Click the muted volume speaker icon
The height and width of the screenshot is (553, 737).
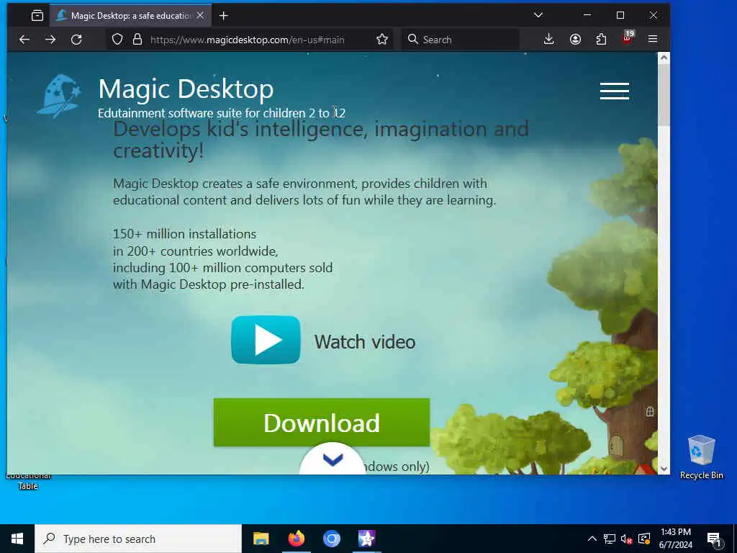[x=627, y=539]
